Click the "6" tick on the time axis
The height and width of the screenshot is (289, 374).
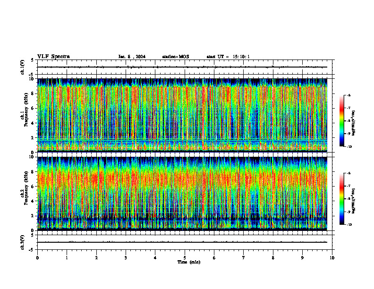[214, 258]
